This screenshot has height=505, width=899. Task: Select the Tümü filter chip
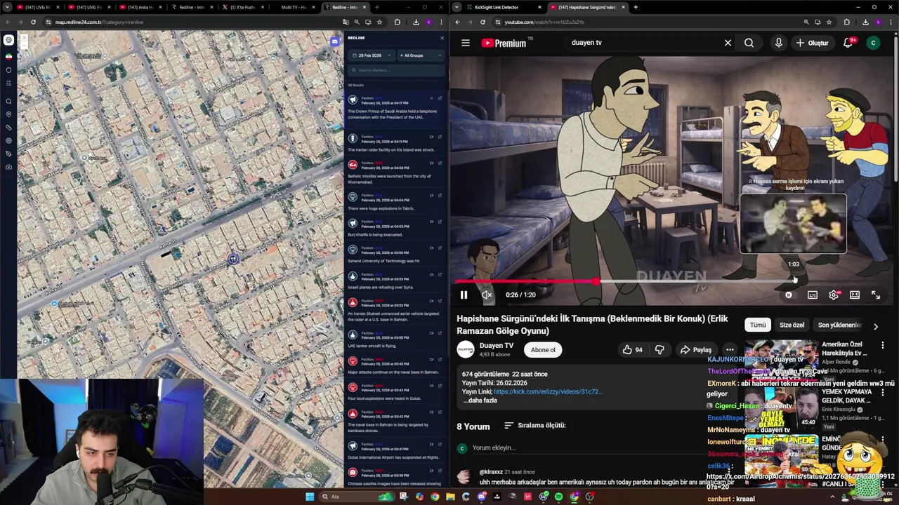click(x=758, y=325)
